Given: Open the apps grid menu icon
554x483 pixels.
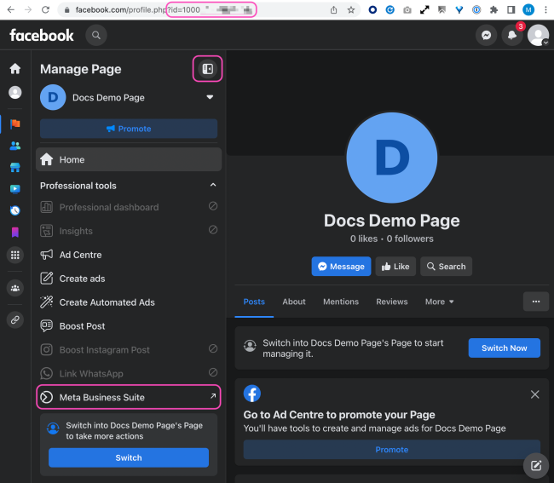Looking at the screenshot, I should (14, 255).
